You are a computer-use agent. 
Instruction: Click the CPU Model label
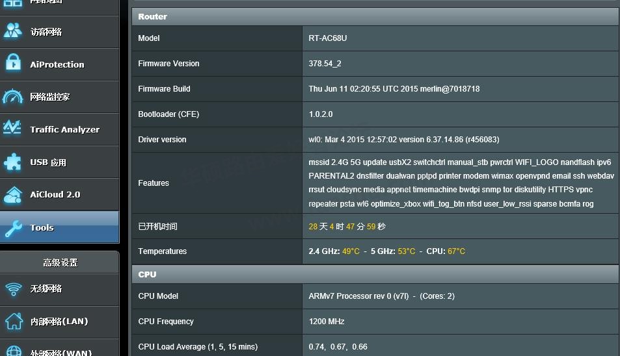click(158, 296)
